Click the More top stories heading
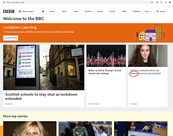Viewport: 173px width, 136px height. tap(15, 116)
